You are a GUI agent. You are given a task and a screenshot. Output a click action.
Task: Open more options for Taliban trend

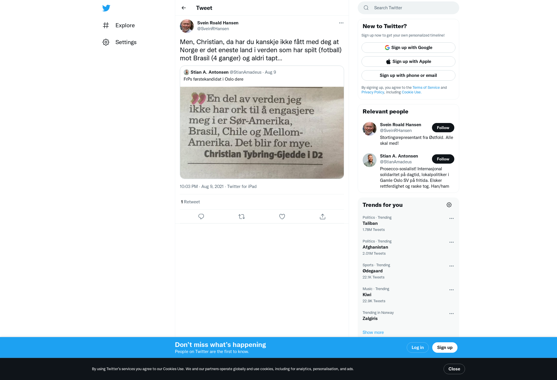coord(451,218)
